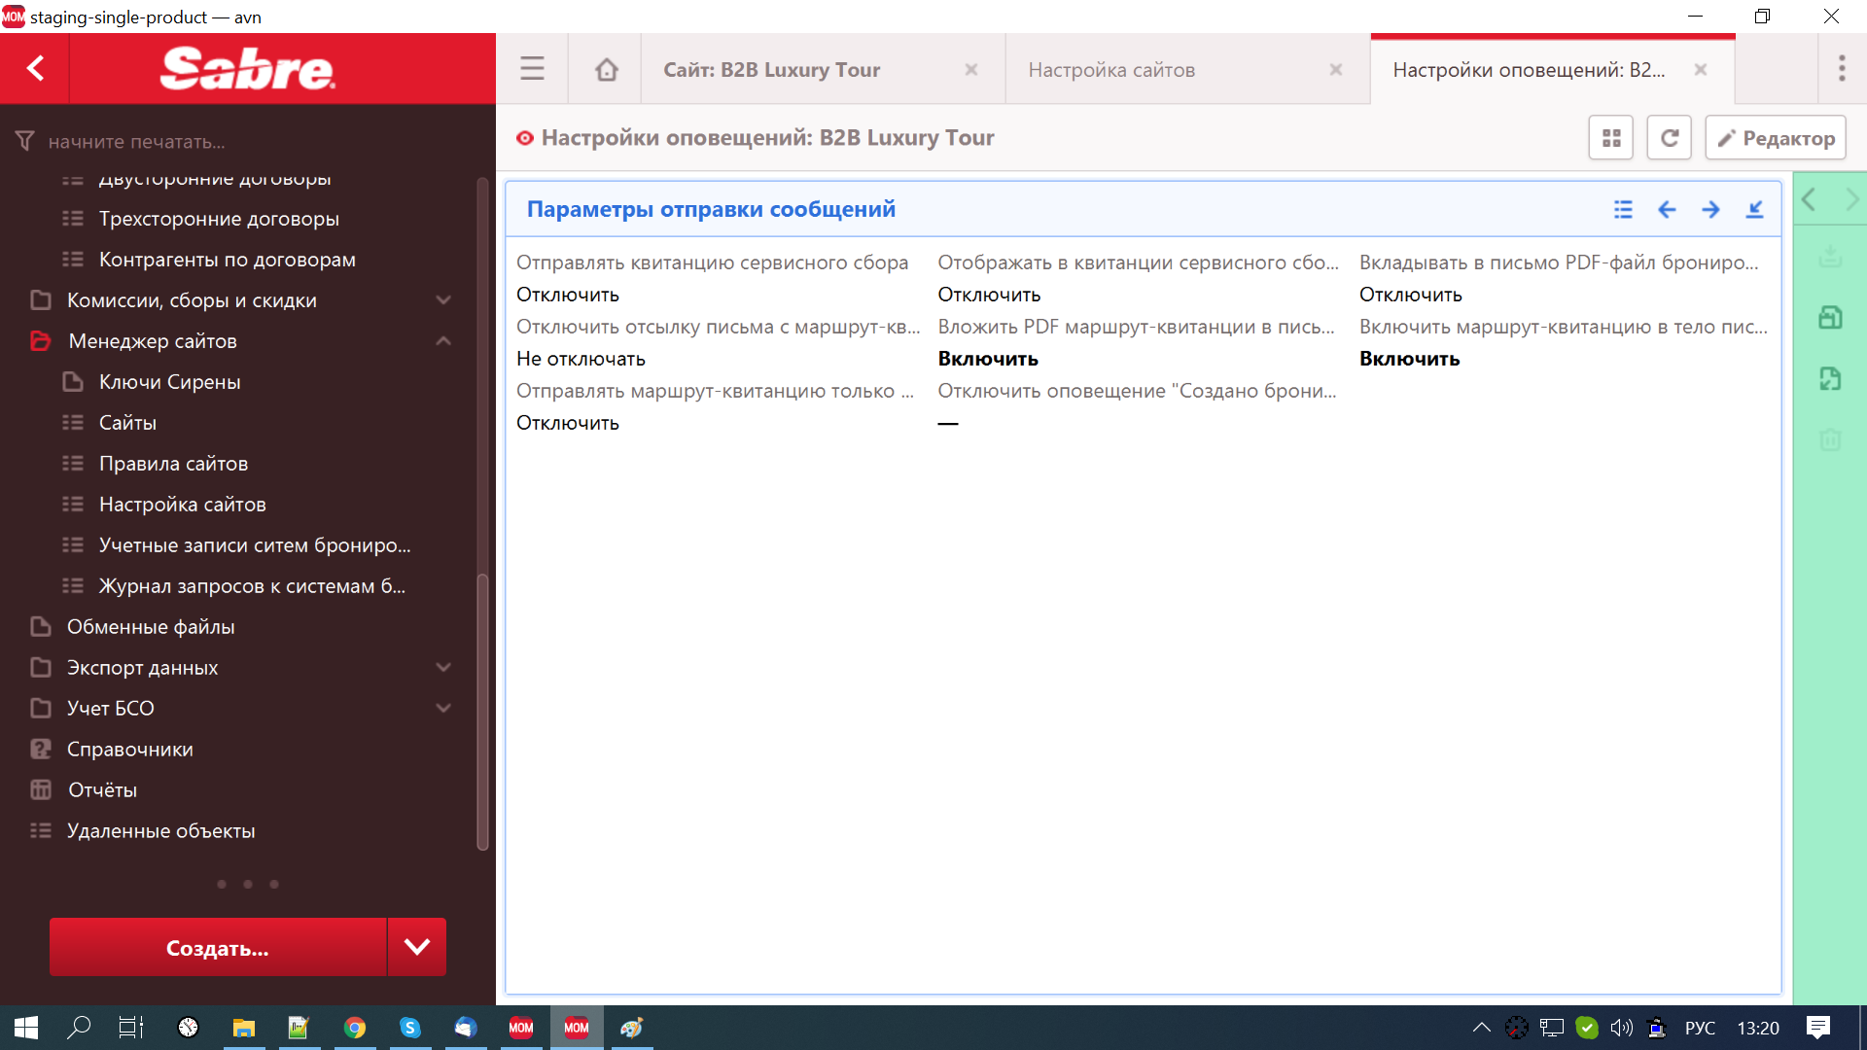The width and height of the screenshot is (1867, 1050).
Task: Click the Редактор button
Action: (x=1776, y=138)
